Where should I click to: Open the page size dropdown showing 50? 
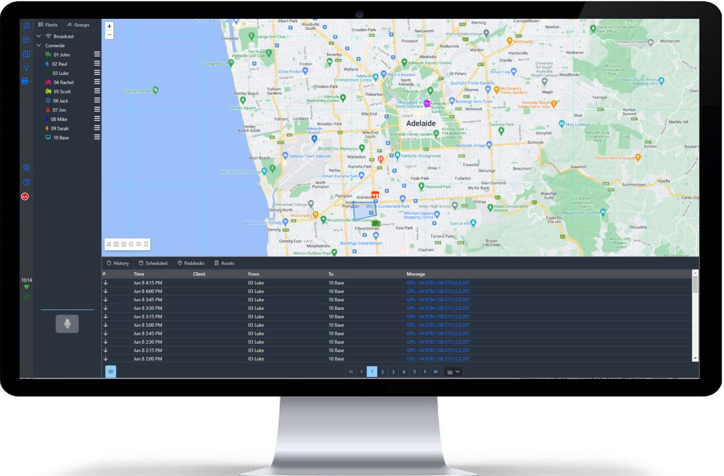(452, 372)
